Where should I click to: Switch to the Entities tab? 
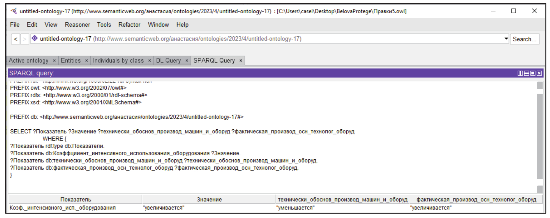[71, 61]
